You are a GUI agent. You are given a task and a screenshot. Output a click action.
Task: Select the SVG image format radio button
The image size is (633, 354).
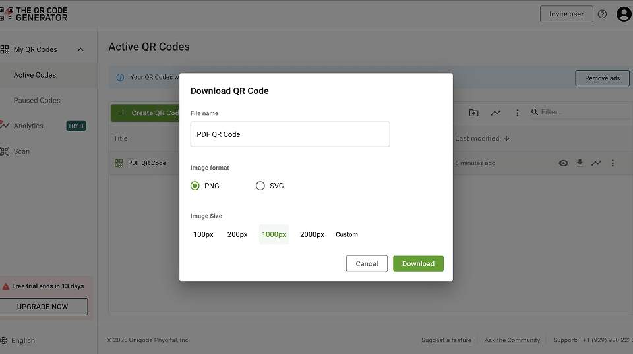260,186
